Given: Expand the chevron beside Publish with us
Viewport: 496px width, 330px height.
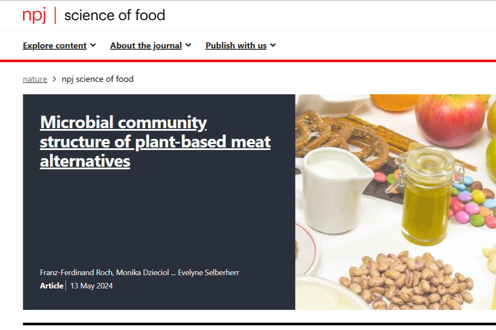Looking at the screenshot, I should click(x=273, y=45).
